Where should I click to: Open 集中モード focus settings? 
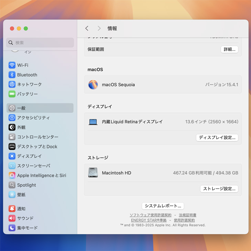click(x=27, y=228)
